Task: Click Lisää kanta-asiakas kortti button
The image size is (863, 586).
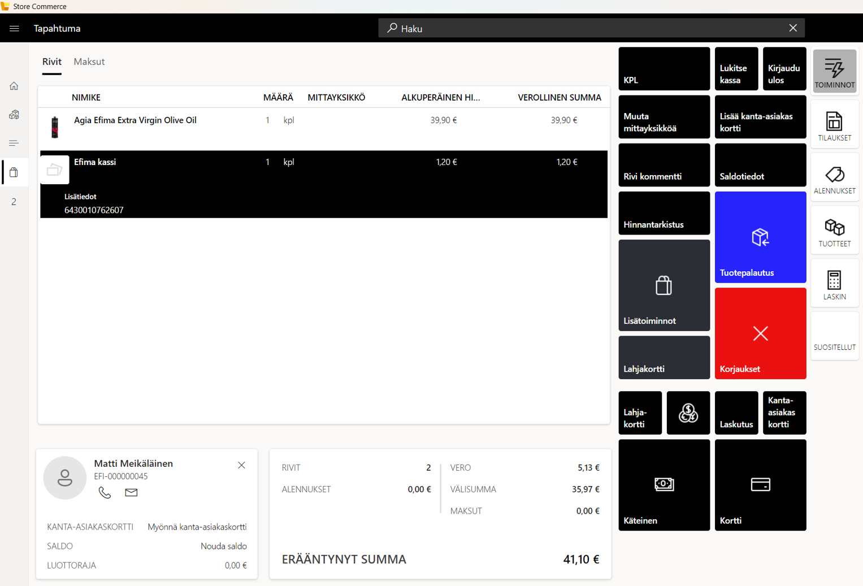Action: [760, 116]
